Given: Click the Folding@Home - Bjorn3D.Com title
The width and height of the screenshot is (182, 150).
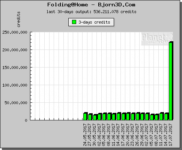Looking at the screenshot, I should pyautogui.click(x=91, y=5).
